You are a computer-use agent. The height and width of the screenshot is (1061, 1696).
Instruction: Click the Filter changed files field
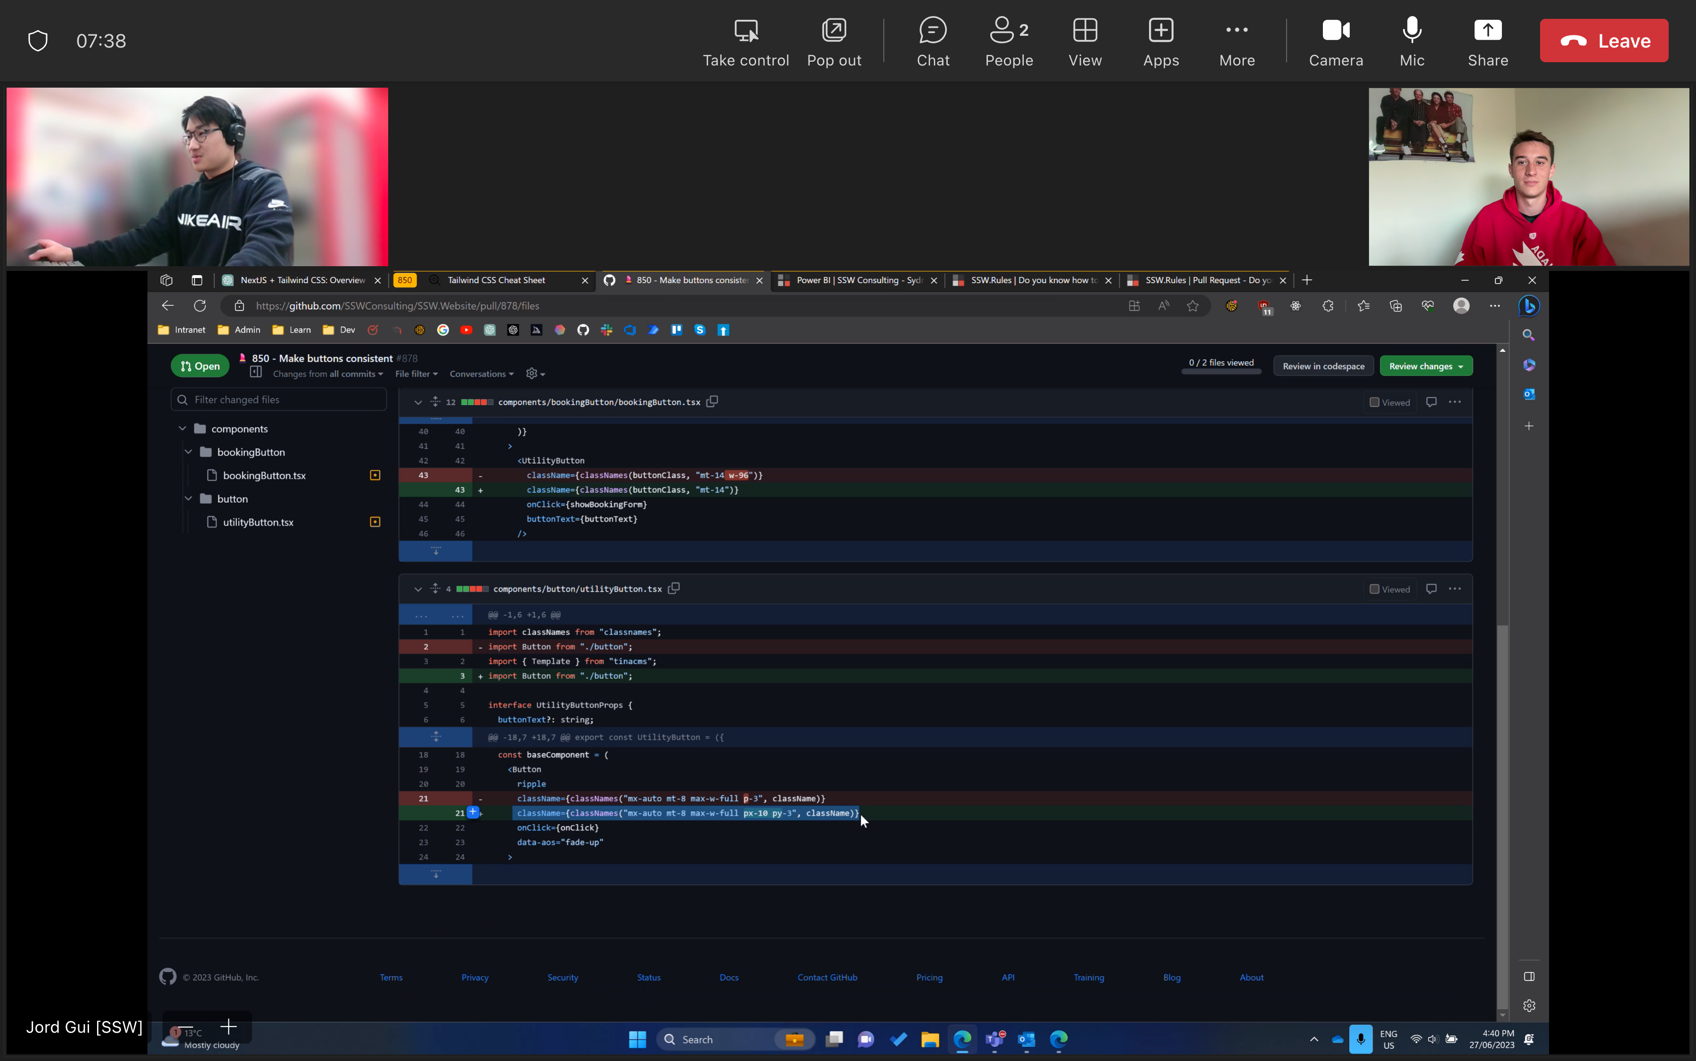coord(278,399)
